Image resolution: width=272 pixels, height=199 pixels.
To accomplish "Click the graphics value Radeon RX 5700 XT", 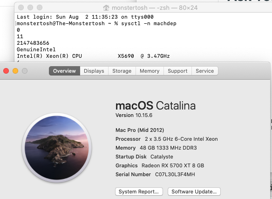I will (173, 165).
